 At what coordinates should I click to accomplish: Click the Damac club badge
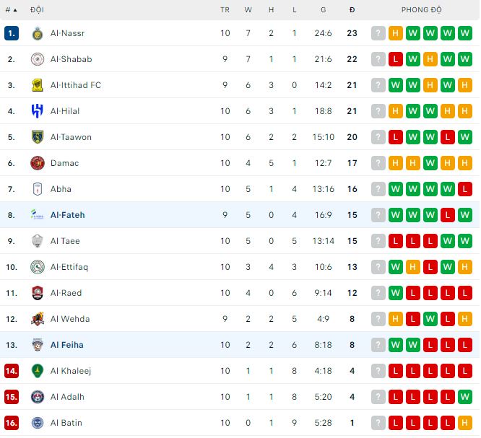click(x=38, y=163)
